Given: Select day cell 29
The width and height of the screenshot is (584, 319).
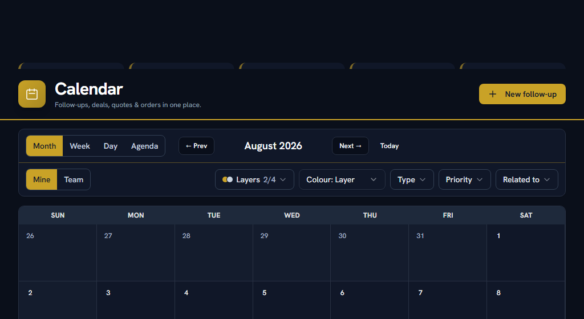Looking at the screenshot, I should 291,253.
